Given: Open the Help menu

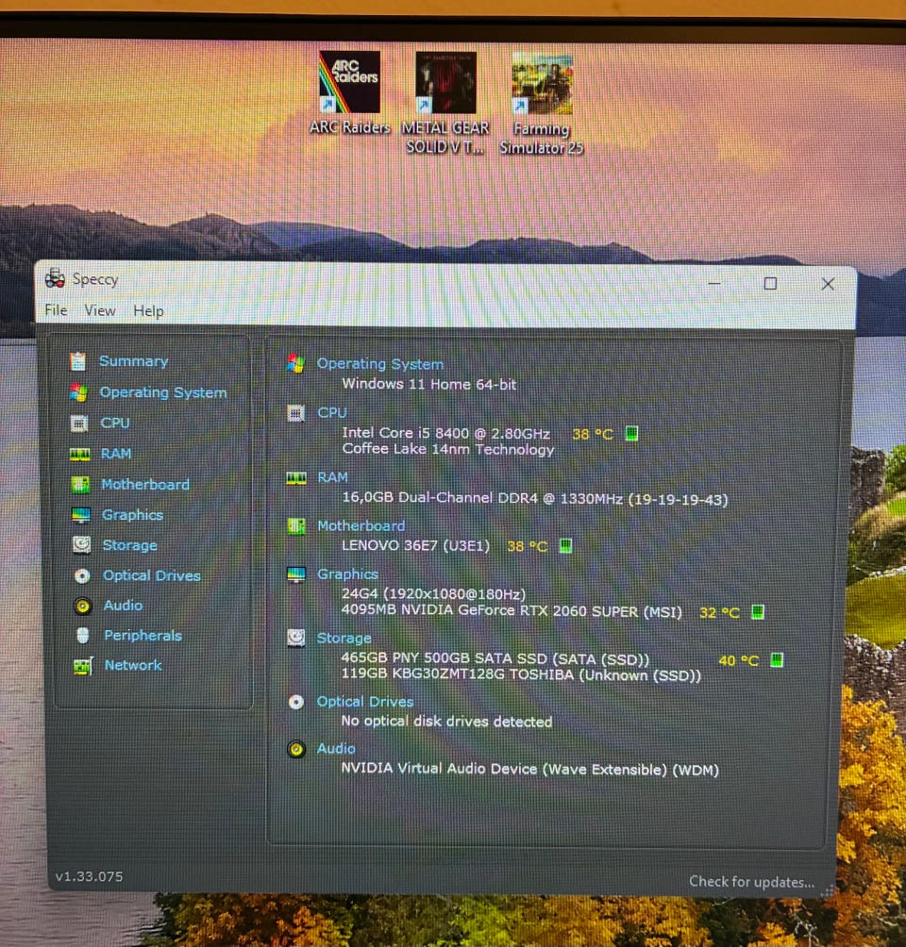Looking at the screenshot, I should [149, 311].
